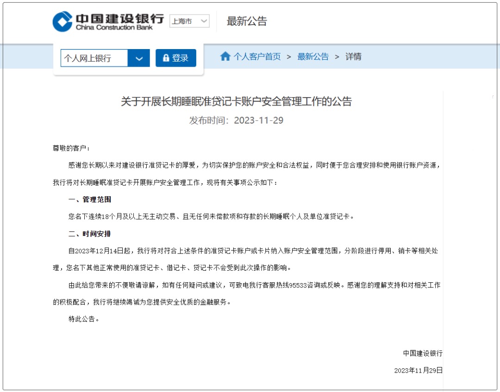This screenshot has height=392, width=500.
Task: Click the English text China Construction Bank
Action: click(x=113, y=27)
